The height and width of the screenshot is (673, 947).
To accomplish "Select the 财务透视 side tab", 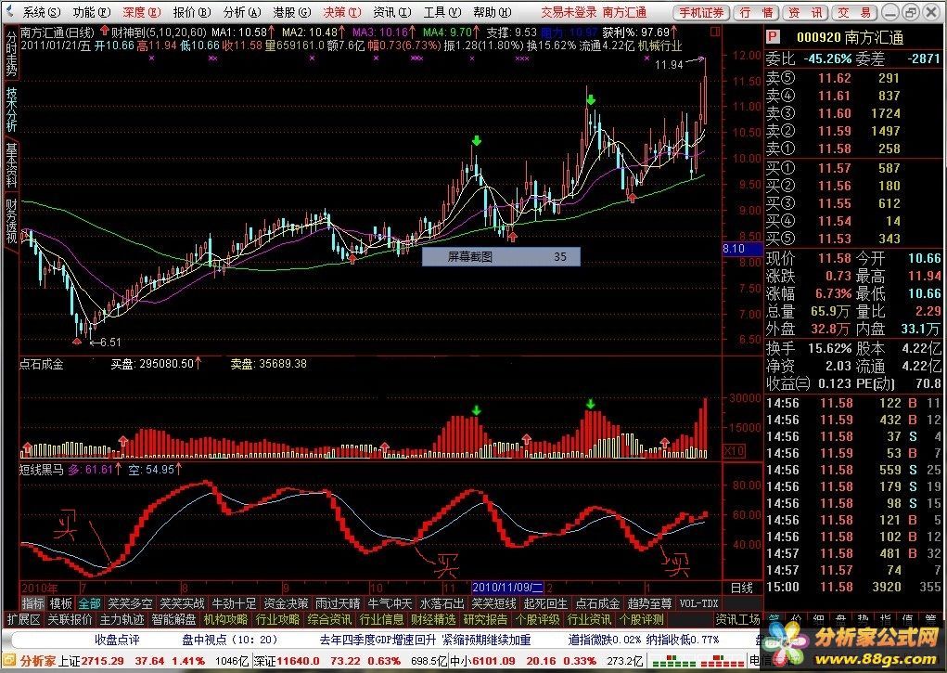I will click(x=11, y=221).
